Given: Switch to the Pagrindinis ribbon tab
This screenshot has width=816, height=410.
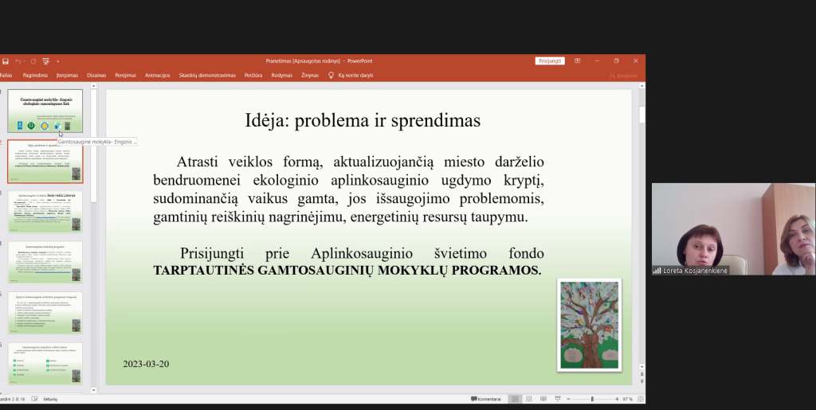Looking at the screenshot, I should click(35, 76).
